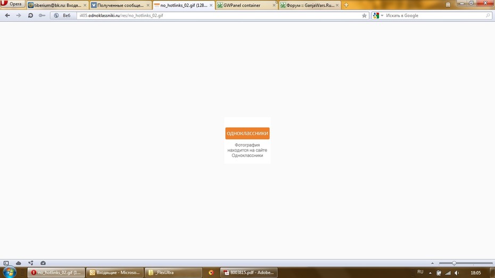Click the power plug tray icon
Image resolution: width=495 pixels, height=278 pixels.
click(x=439, y=273)
